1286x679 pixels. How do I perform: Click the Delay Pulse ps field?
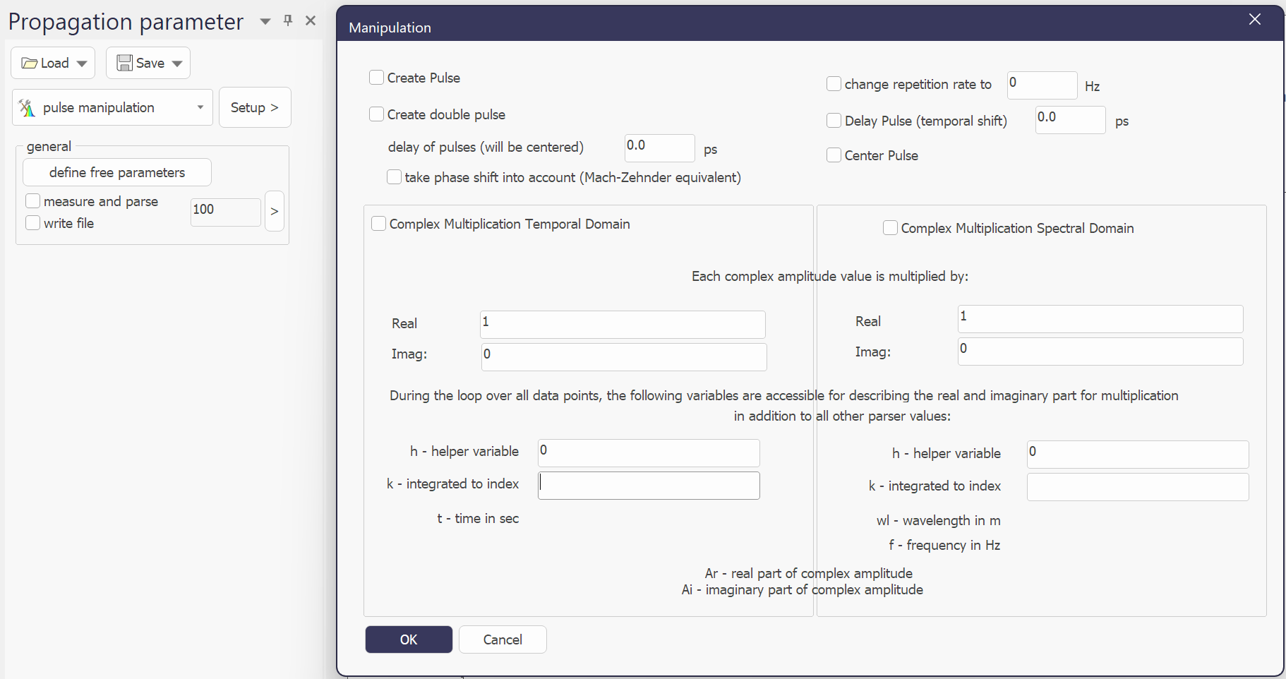1071,120
